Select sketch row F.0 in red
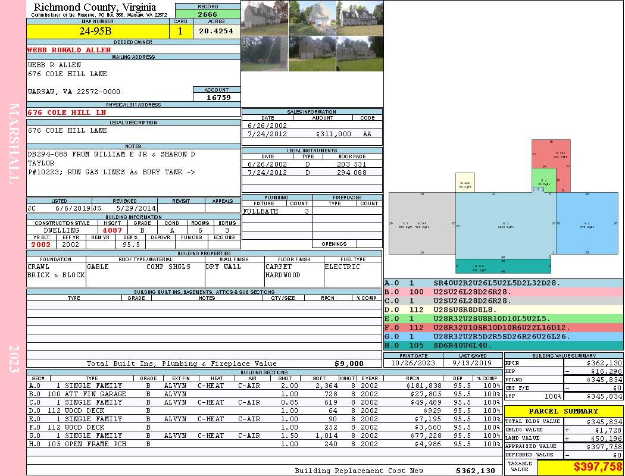 (x=503, y=327)
